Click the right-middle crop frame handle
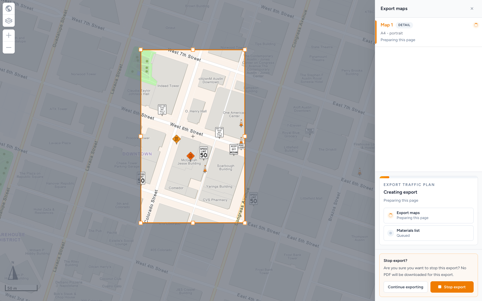Viewport: 482px width, 301px height. [245, 136]
